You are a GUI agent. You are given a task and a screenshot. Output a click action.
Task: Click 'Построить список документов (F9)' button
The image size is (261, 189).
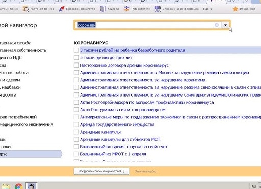[x=101, y=171]
